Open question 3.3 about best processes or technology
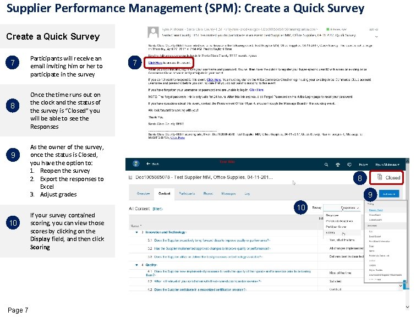416x317 pixels. pos(208,257)
